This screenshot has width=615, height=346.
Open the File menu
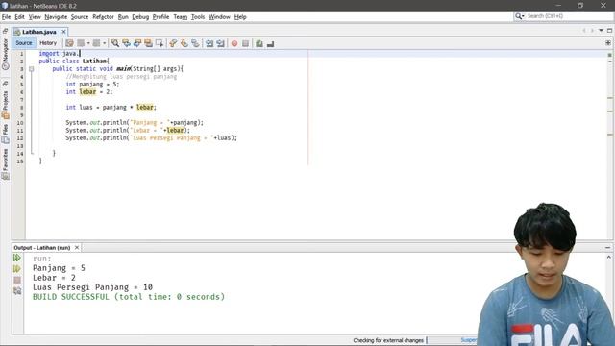pos(6,17)
